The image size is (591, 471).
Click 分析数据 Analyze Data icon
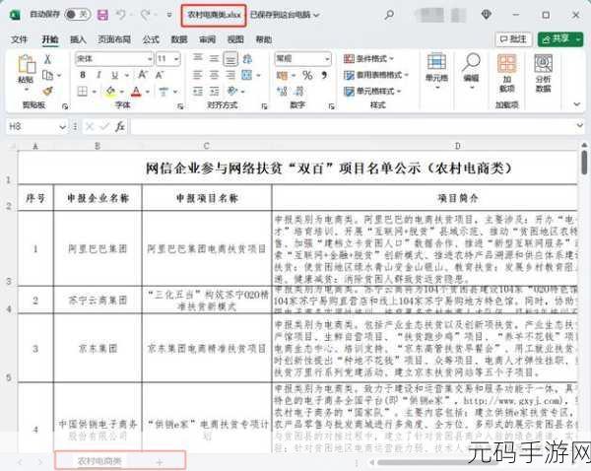point(543,74)
